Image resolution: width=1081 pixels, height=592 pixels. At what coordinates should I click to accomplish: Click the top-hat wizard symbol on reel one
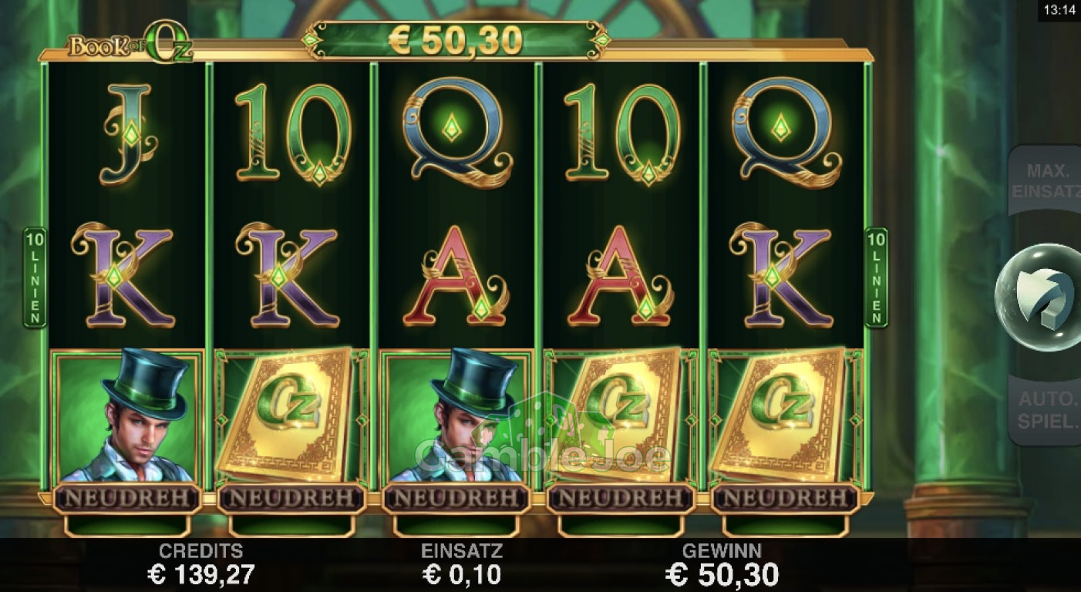tap(127, 416)
